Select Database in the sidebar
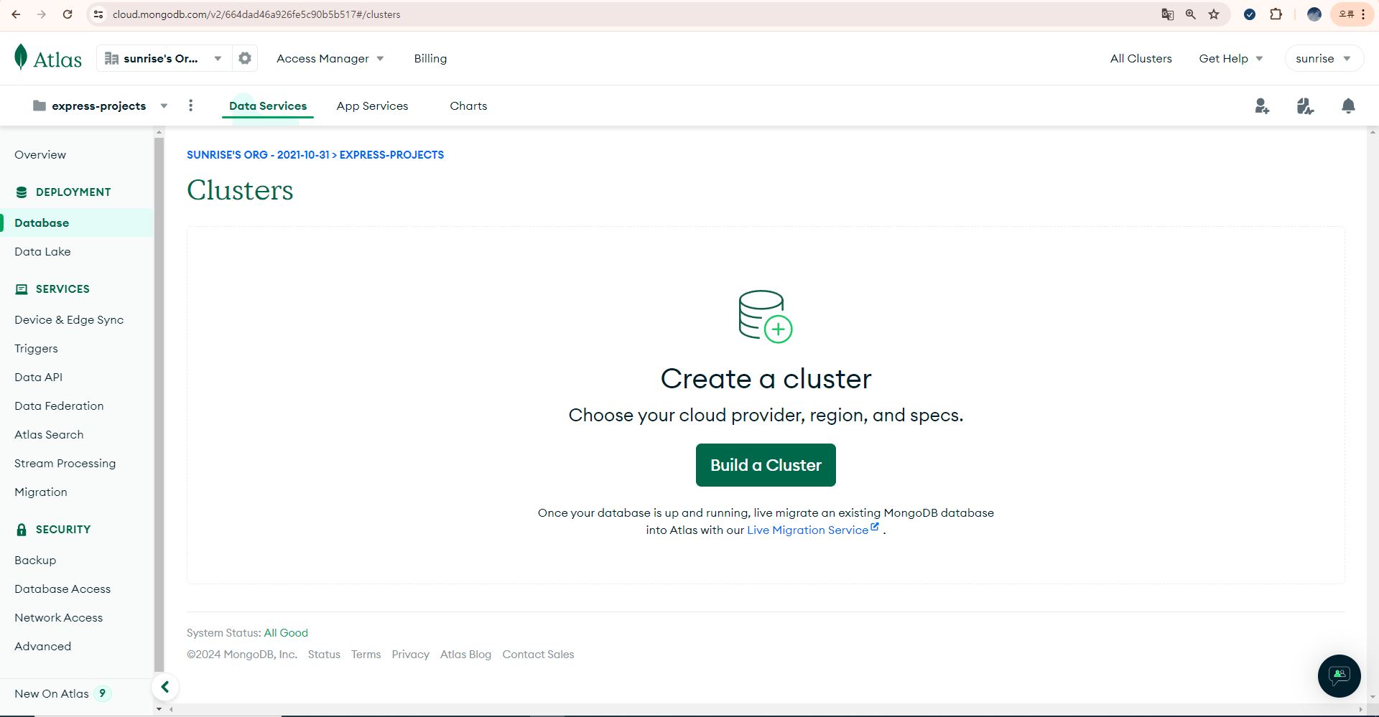This screenshot has height=717, width=1379. [77, 222]
